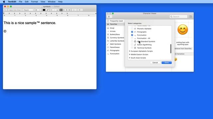Open the gear action menu in Character Viewer

coord(109,17)
